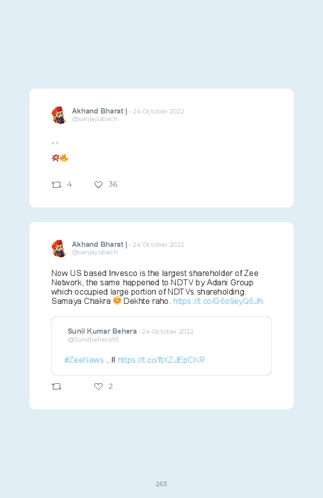The image size is (323, 498).
Task: Open Sunil Kumar Behera's profile name
Action: click(x=102, y=331)
